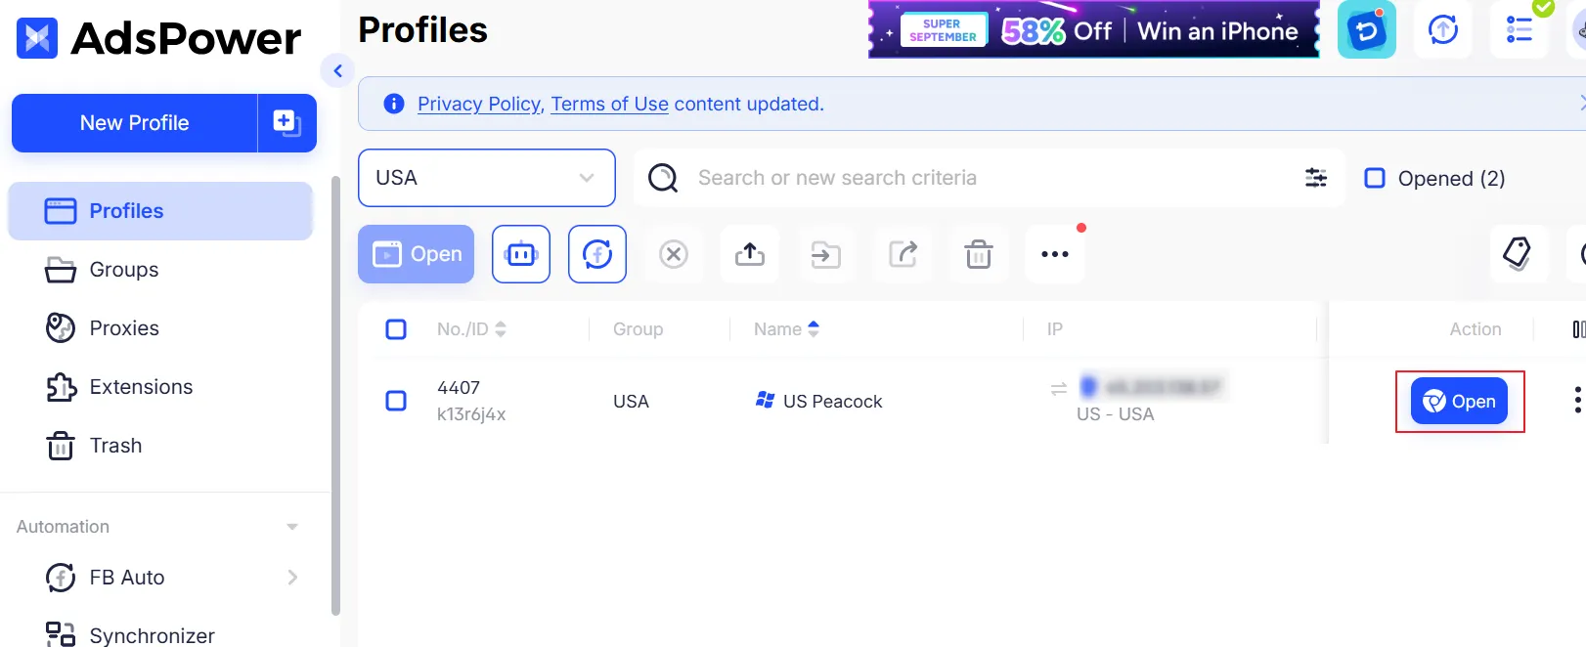
Task: Click the share profile toolbar icon
Action: tap(903, 254)
